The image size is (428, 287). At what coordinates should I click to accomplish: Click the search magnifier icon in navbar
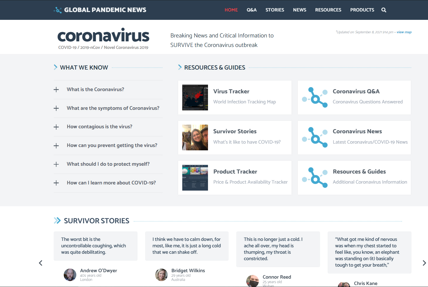(384, 10)
